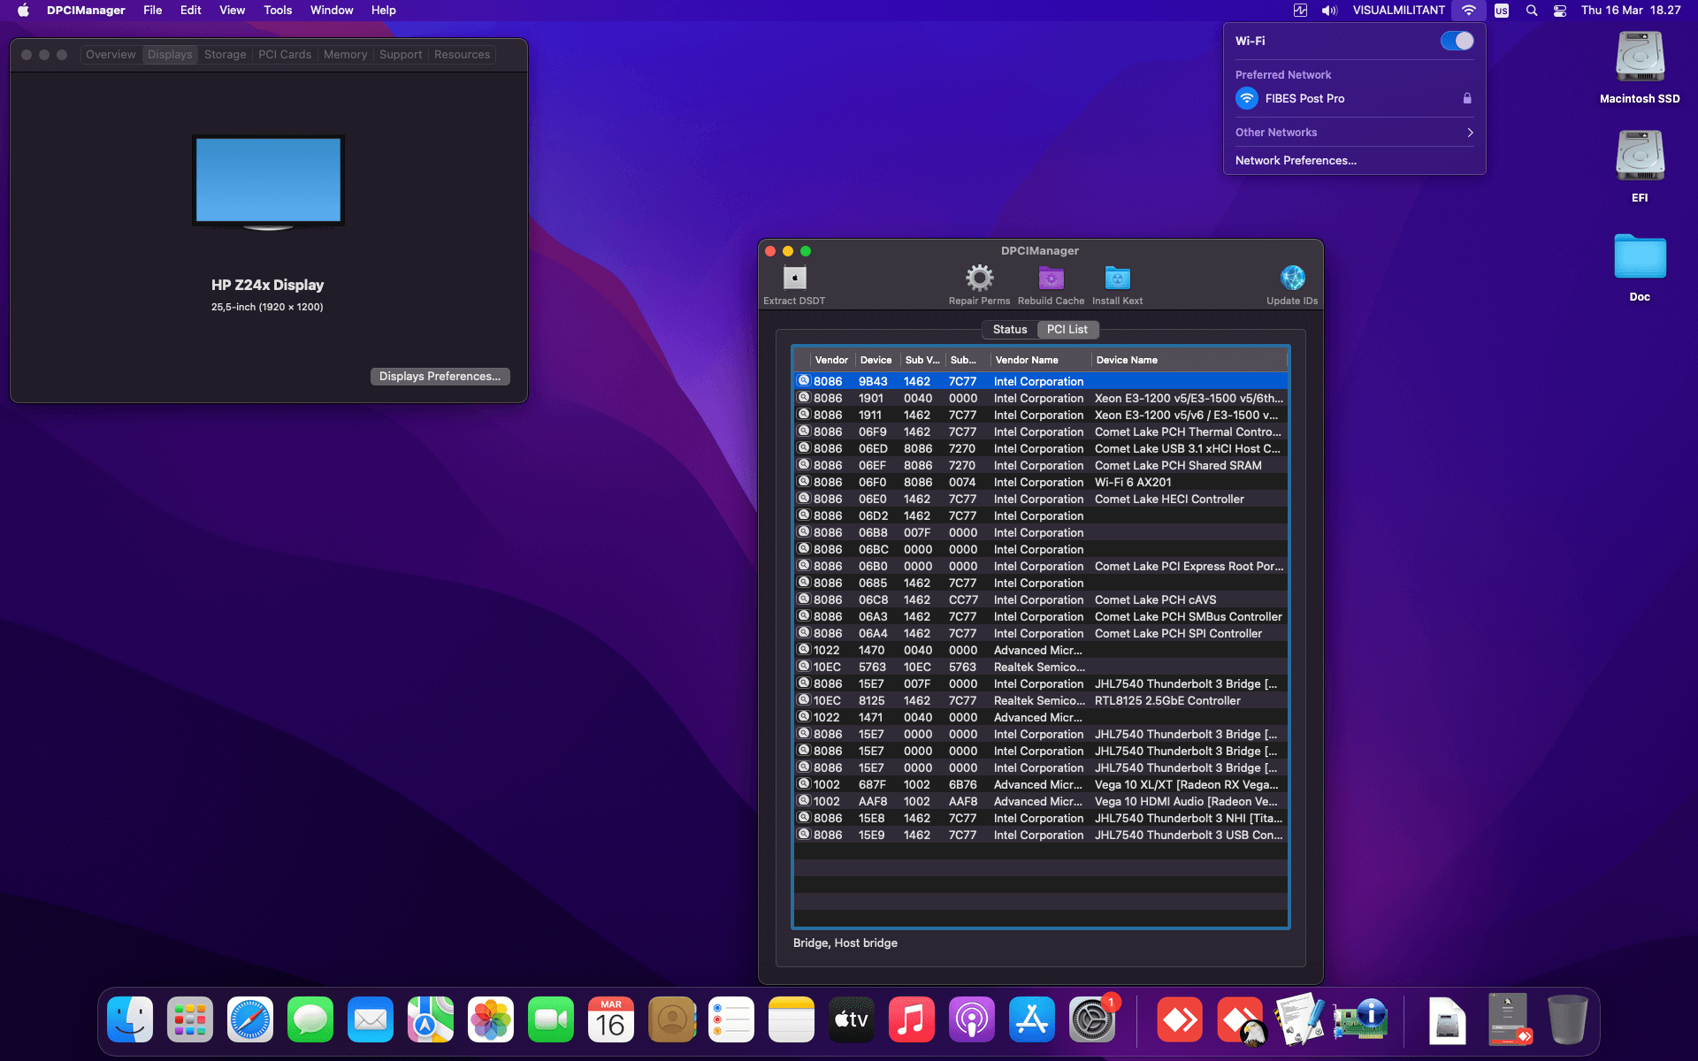Open the Storage tab in system info
The image size is (1698, 1061).
coord(225,54)
